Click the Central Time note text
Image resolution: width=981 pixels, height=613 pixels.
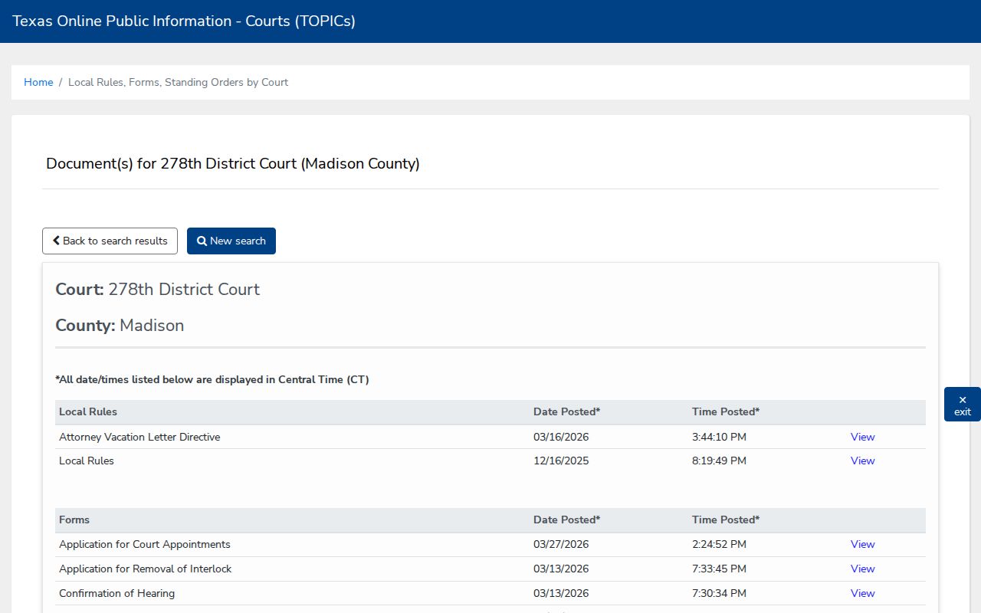pos(212,379)
